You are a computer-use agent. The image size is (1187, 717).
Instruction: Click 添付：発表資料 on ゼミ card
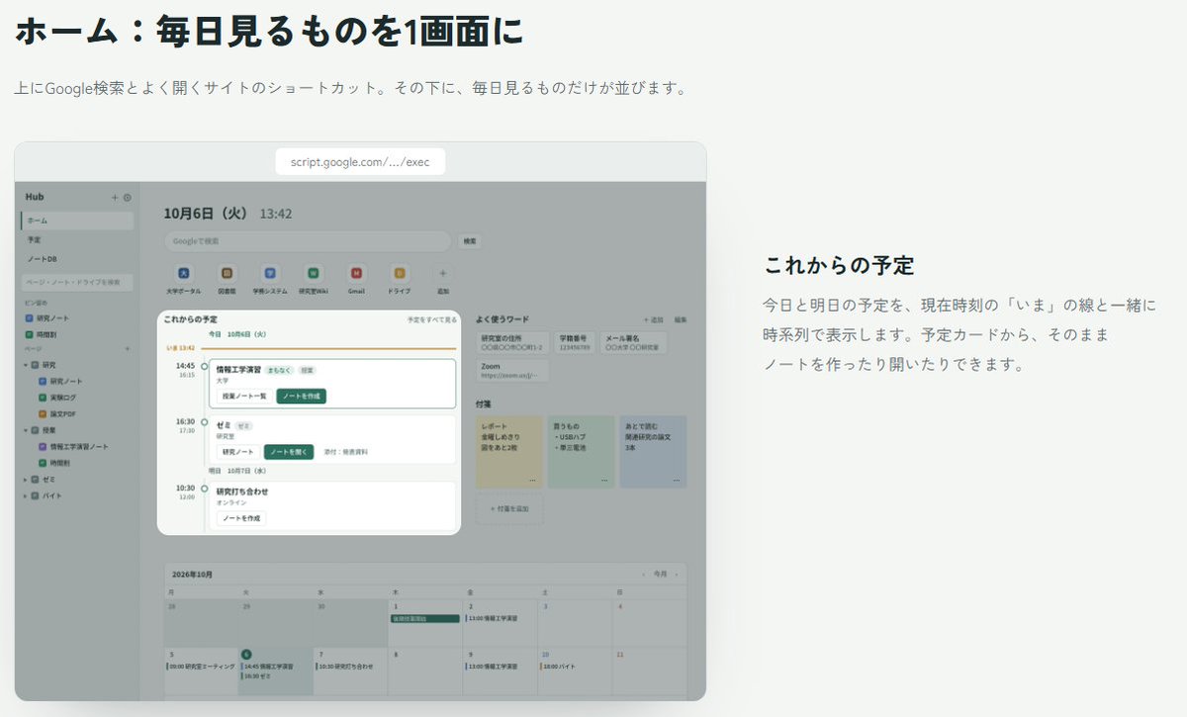tap(346, 452)
